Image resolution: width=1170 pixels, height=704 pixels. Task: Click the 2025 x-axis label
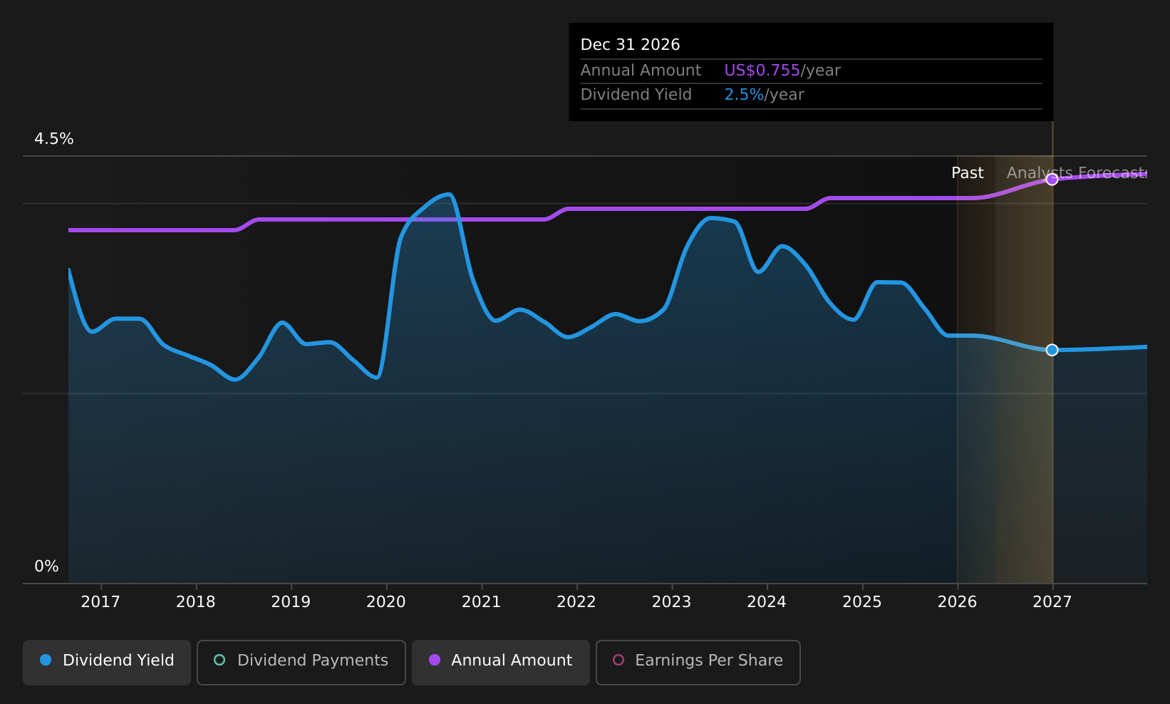pos(862,602)
